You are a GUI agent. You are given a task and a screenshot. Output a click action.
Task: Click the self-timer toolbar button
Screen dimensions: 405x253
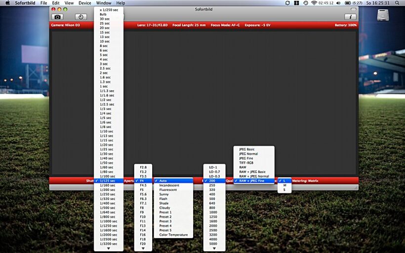81,17
